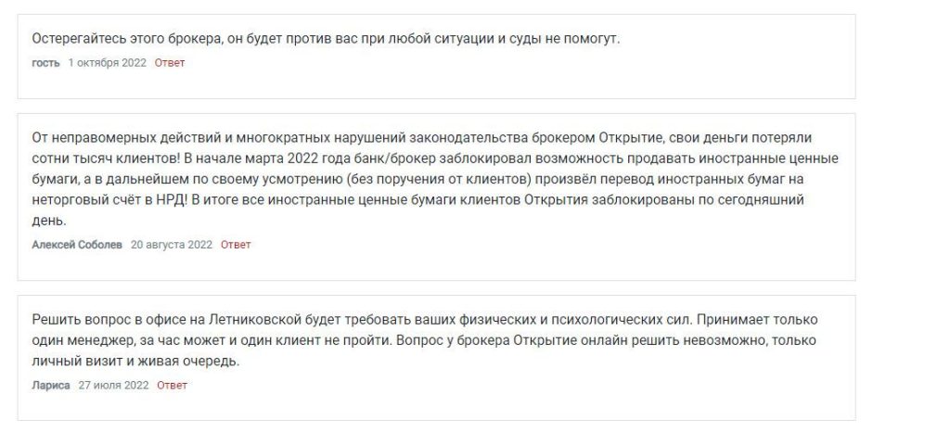
Task: Open the Ответ link under Лариса's comment
Action: 172,386
